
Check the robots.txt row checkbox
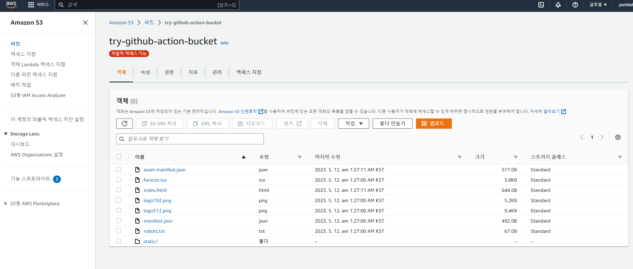[119, 231]
